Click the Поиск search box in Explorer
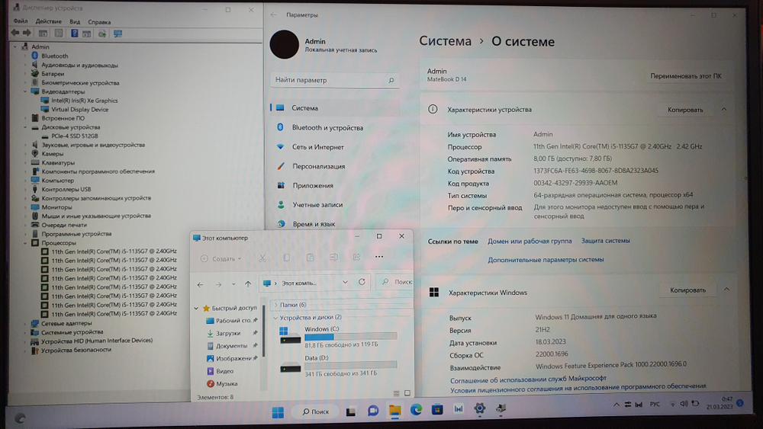The image size is (763, 429). 395,282
